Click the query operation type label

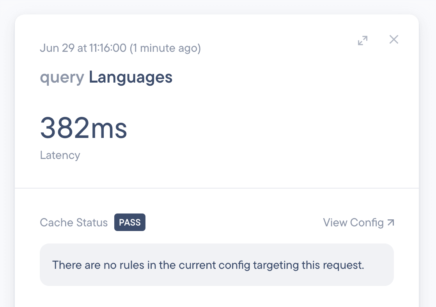(x=62, y=77)
